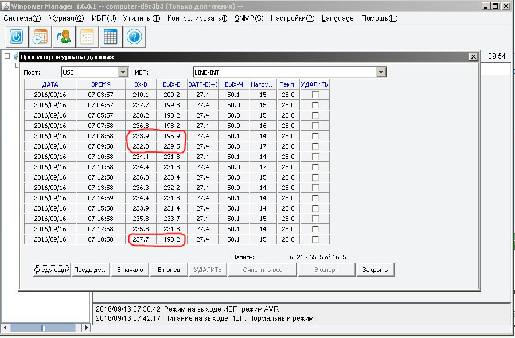Screen dimensions: 515x338
Task: Check the delete box for the 07:03:57 row
Action: point(315,95)
